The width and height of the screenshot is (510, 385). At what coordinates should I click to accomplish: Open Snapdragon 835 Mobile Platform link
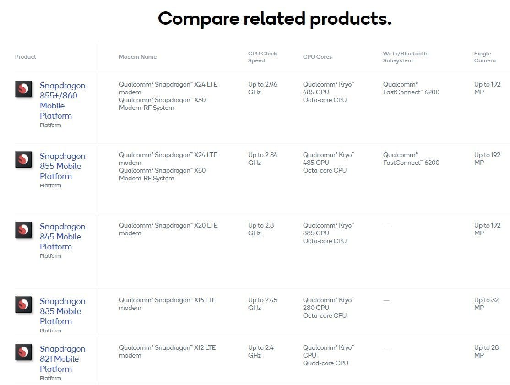[x=62, y=311]
